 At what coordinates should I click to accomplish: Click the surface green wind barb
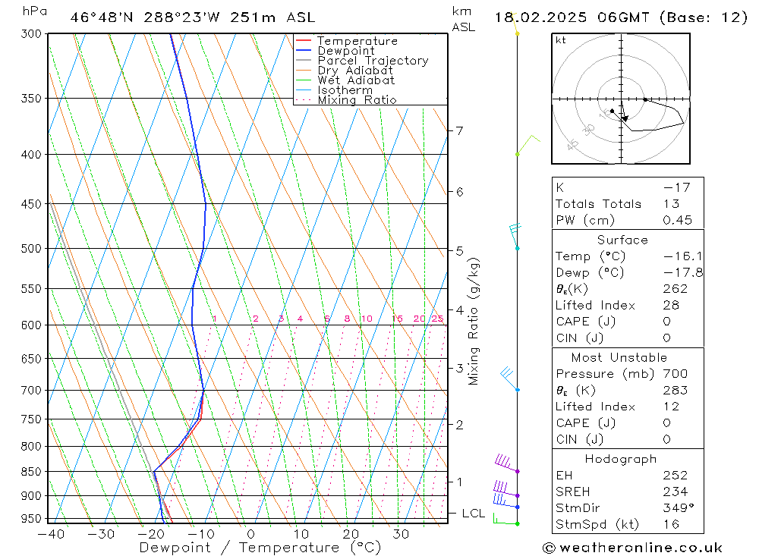tap(505, 520)
